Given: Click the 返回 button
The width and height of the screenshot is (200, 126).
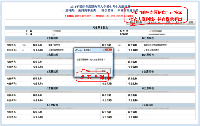Looking at the screenshot, I should [191, 23].
